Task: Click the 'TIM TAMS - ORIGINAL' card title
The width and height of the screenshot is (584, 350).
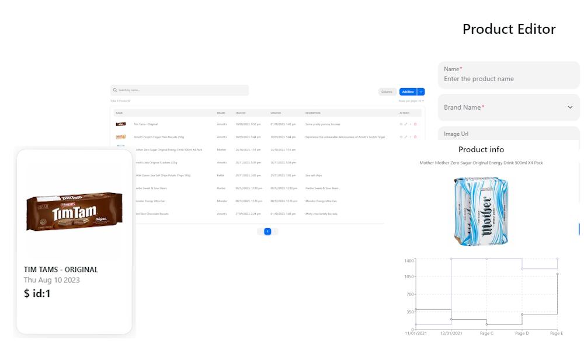Action: 61,269
